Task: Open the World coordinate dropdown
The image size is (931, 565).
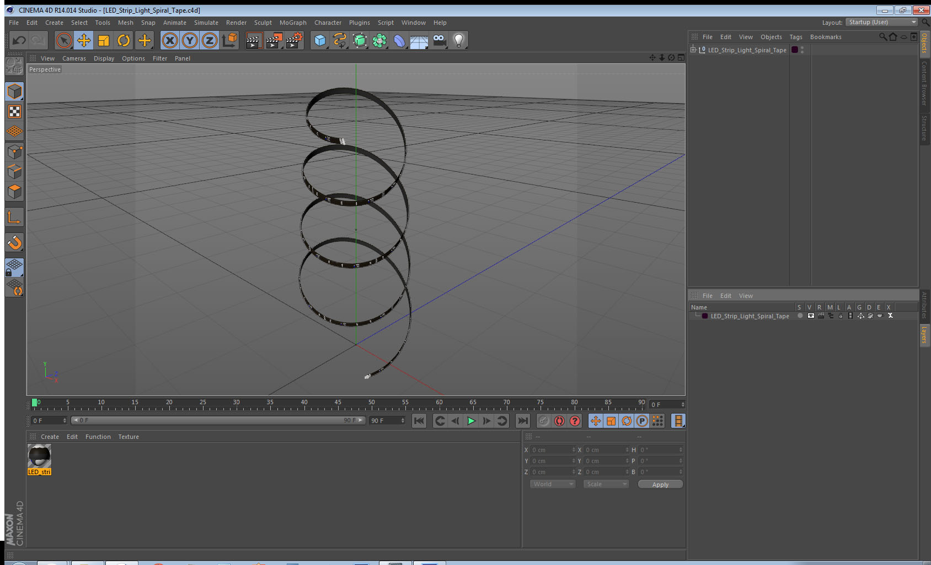Action: pyautogui.click(x=552, y=484)
